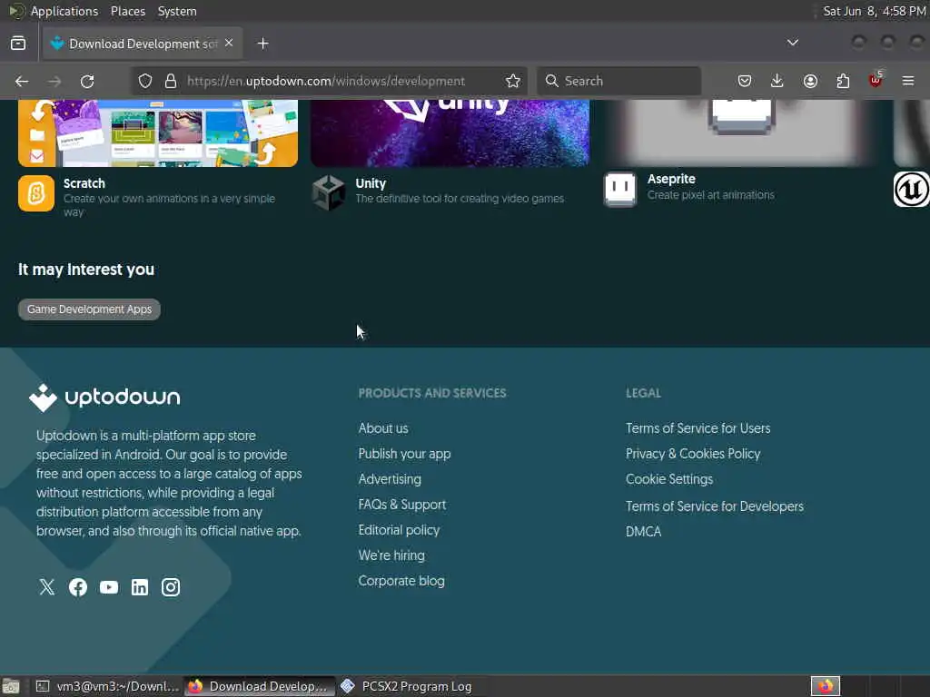The height and width of the screenshot is (697, 930).
Task: Open the uBlock Origin extension icon
Action: pyautogui.click(x=876, y=80)
